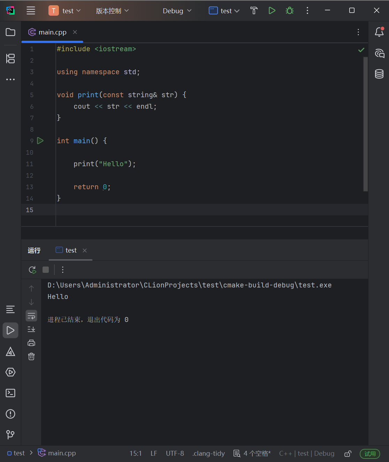Click the editor vertical scrollbar
The image size is (389, 462).
pyautogui.click(x=366, y=124)
